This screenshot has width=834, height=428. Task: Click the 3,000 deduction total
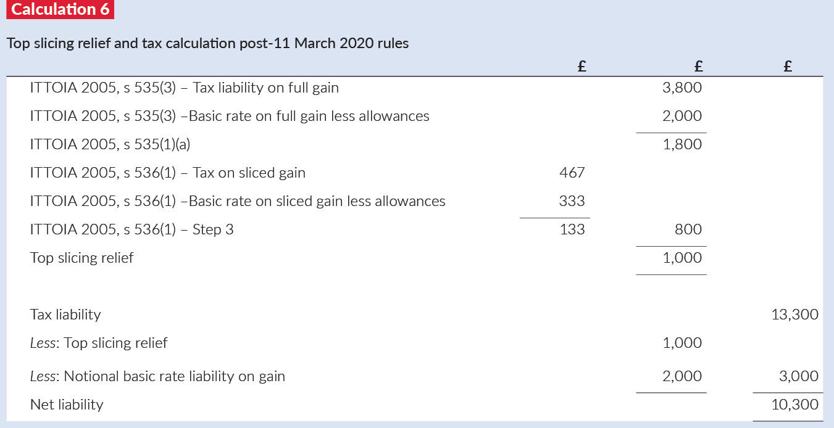[x=799, y=376]
